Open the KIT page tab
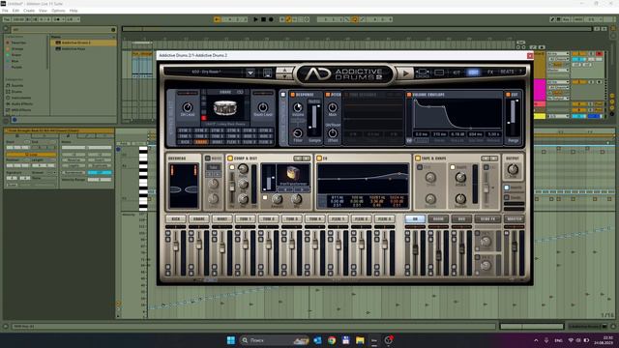Image resolution: width=619 pixels, height=348 pixels. click(457, 72)
